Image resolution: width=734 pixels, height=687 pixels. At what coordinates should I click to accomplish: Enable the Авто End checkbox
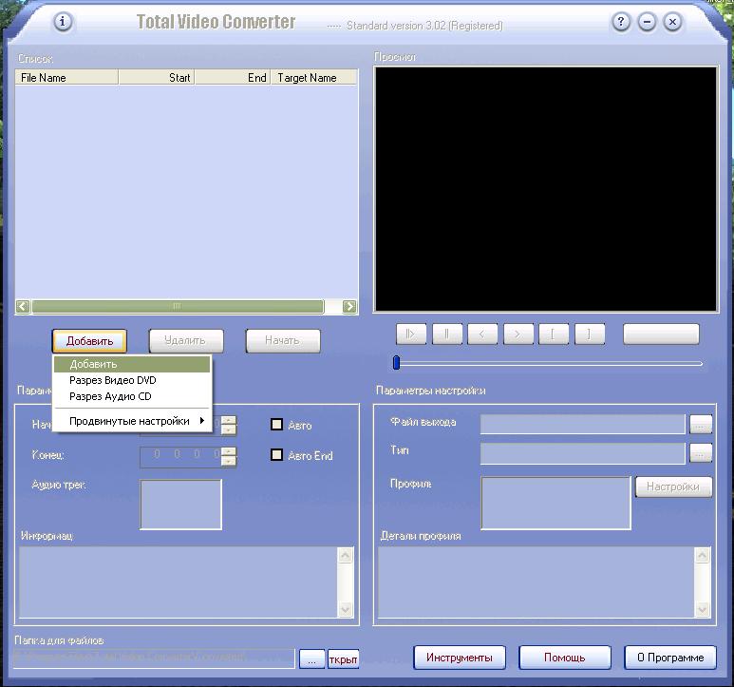pos(276,455)
